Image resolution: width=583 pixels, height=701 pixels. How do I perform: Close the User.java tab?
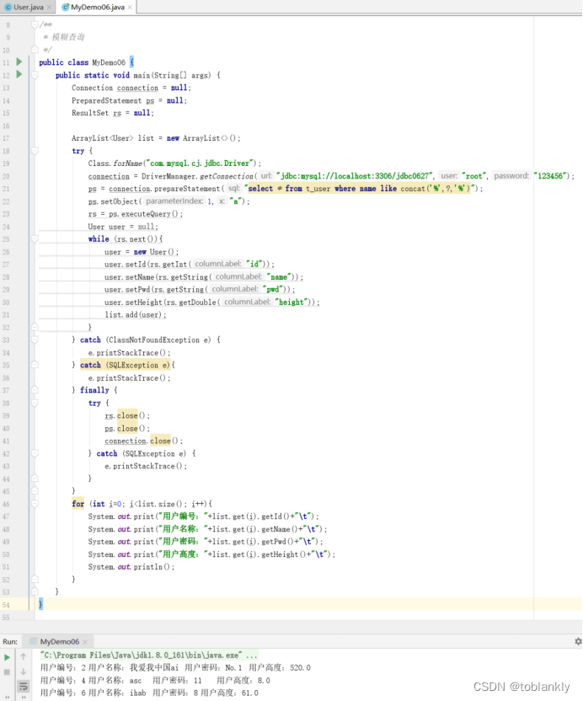49,7
